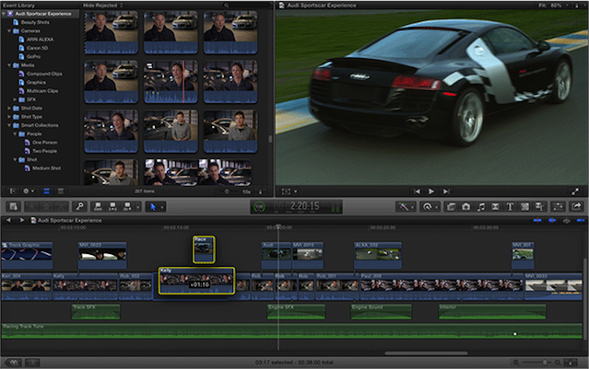This screenshot has width=589, height=369.
Task: Click the Share export icon
Action: coord(577,207)
